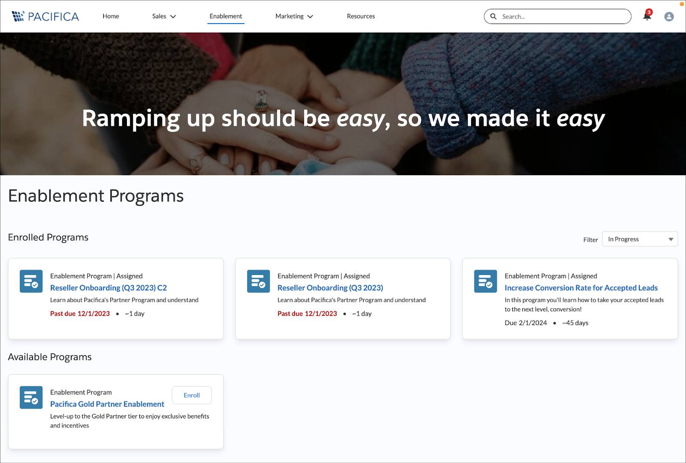Open the Pacifica Gold Partner Enablement link
686x463 pixels.
click(107, 404)
